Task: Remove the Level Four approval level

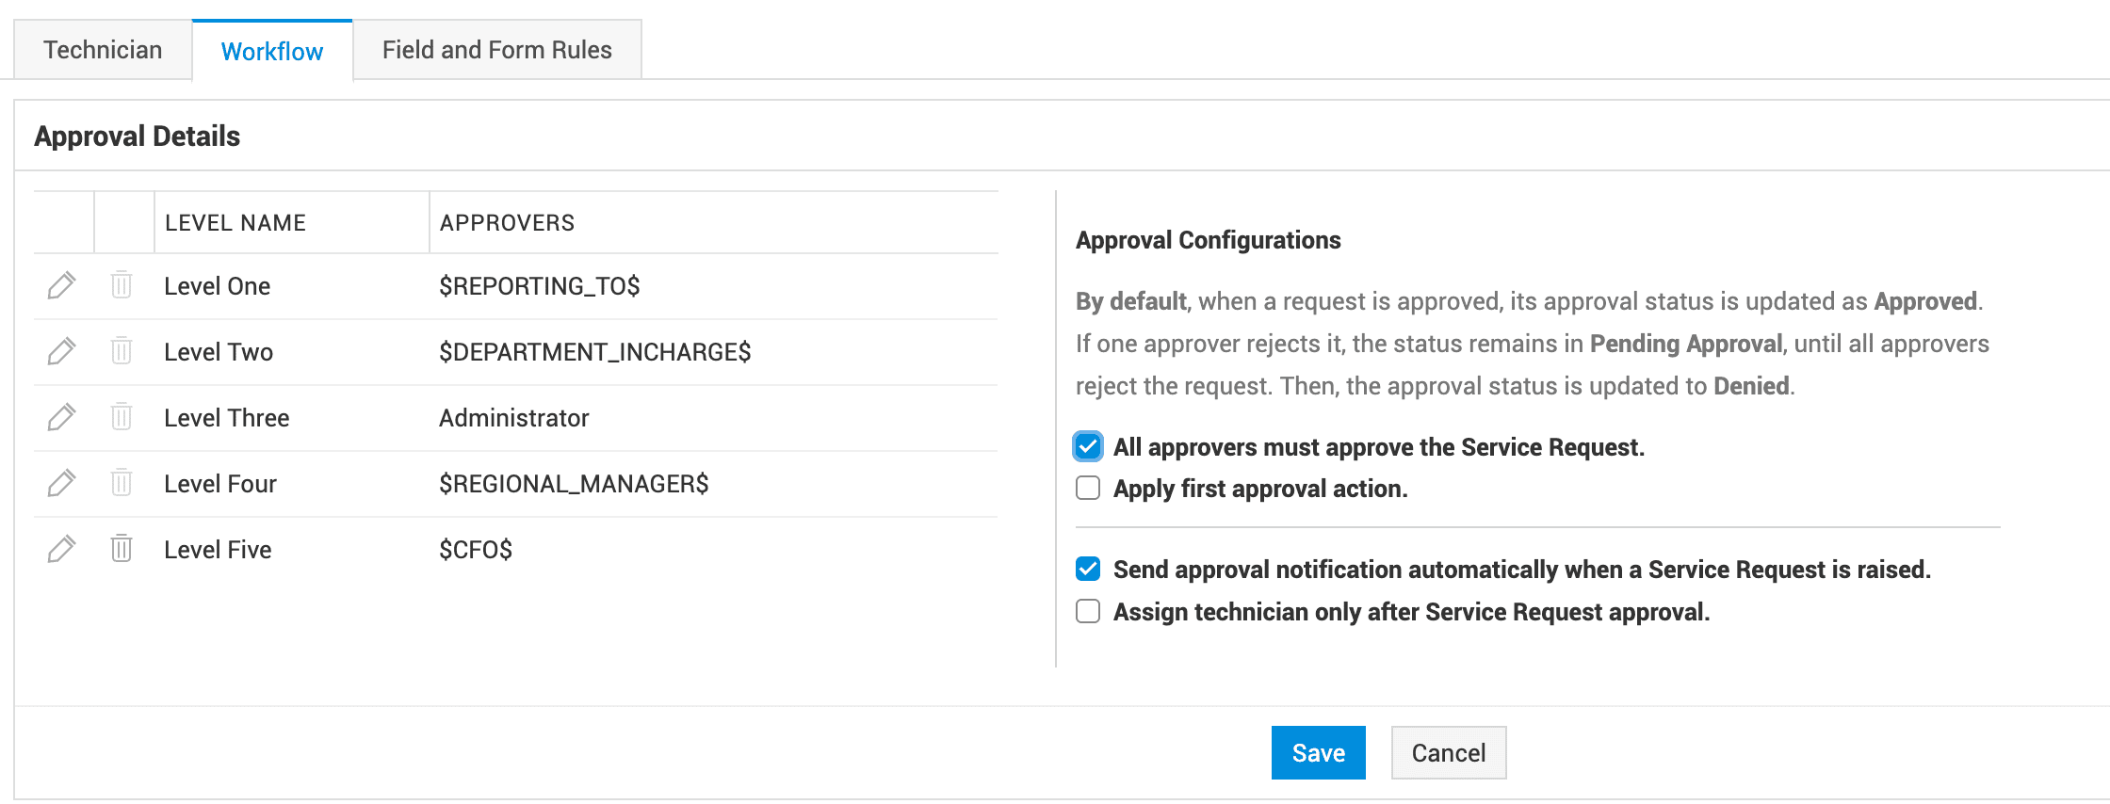Action: 122,483
